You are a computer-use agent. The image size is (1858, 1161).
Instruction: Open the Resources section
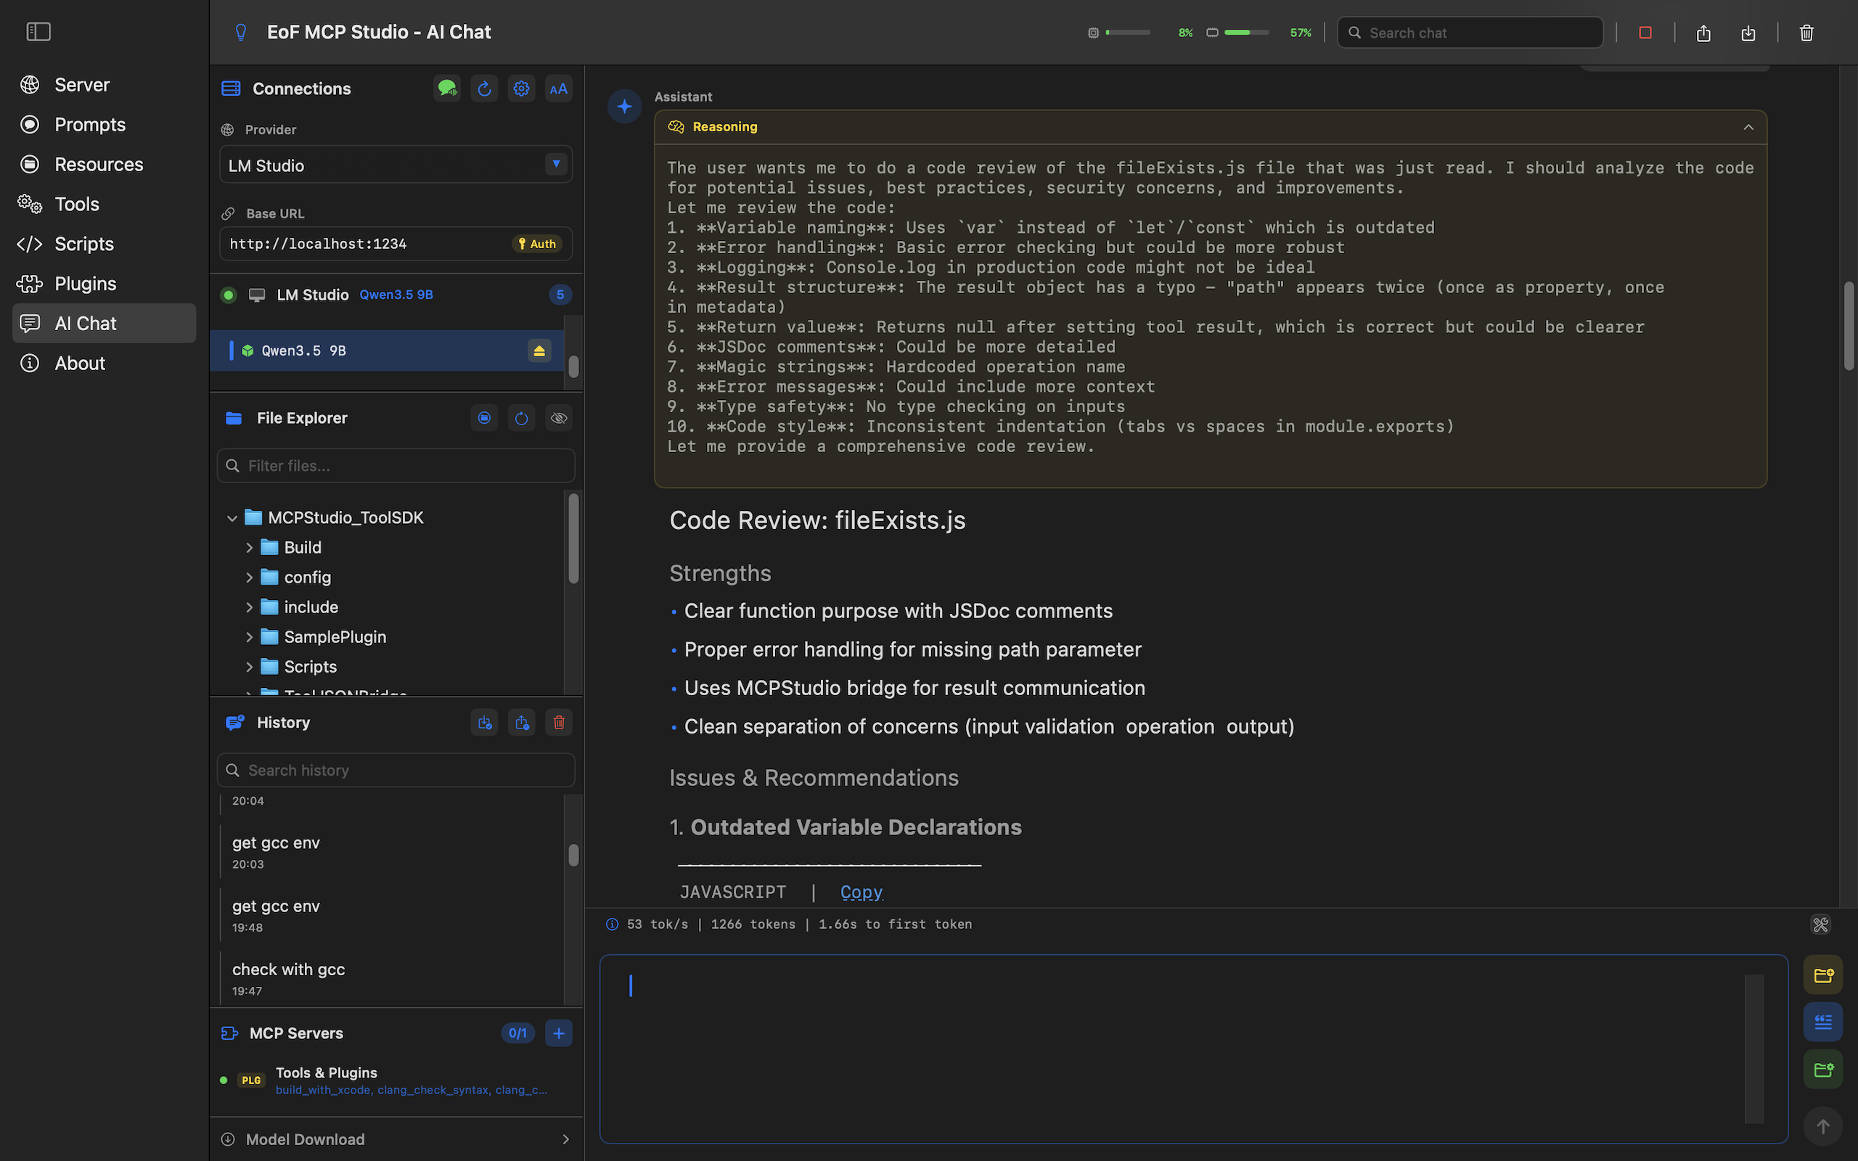105,164
